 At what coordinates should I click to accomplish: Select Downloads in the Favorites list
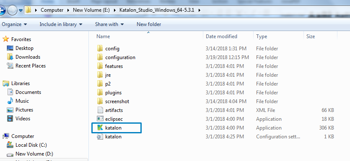click(x=28, y=57)
